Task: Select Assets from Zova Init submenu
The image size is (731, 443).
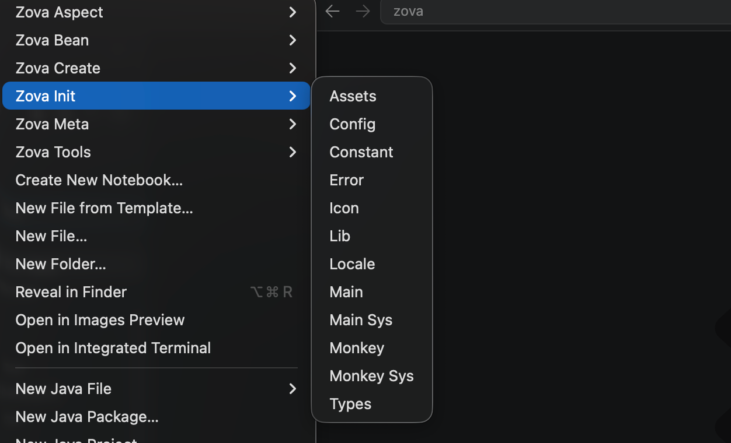Action: 353,96
